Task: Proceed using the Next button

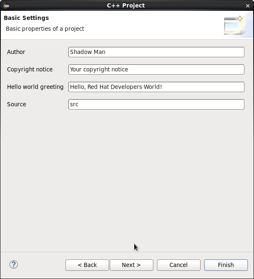Action: (x=131, y=265)
